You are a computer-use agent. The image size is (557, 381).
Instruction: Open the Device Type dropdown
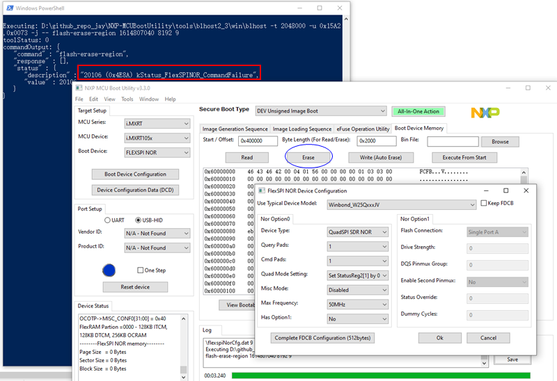358,232
